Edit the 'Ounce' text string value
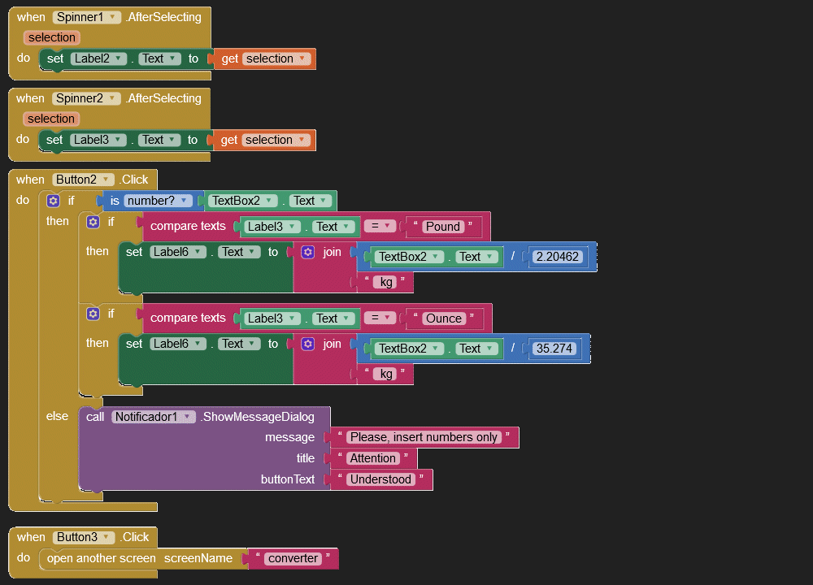The image size is (813, 585). (444, 318)
